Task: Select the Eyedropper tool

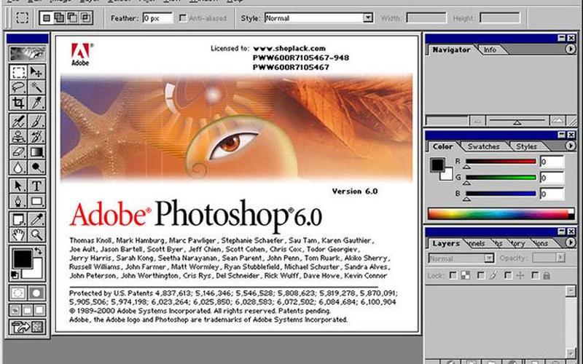Action: click(x=36, y=220)
